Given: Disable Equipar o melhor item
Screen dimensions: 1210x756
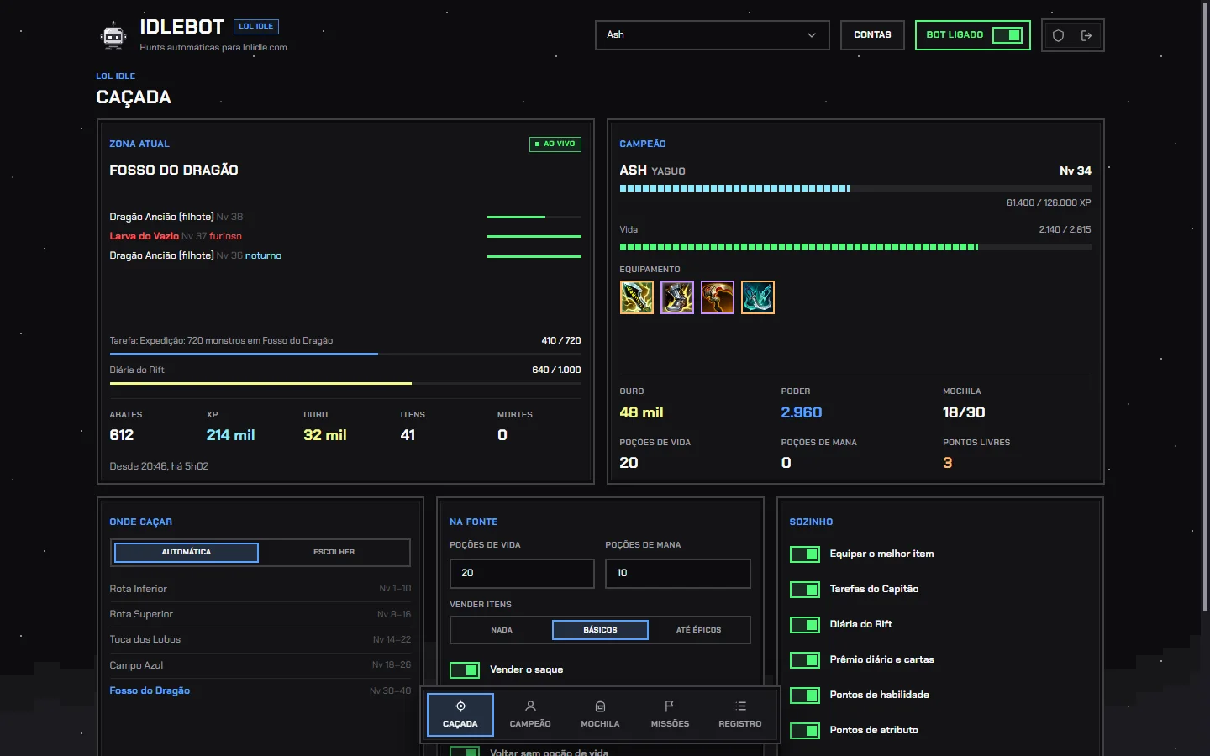Looking at the screenshot, I should [x=805, y=554].
